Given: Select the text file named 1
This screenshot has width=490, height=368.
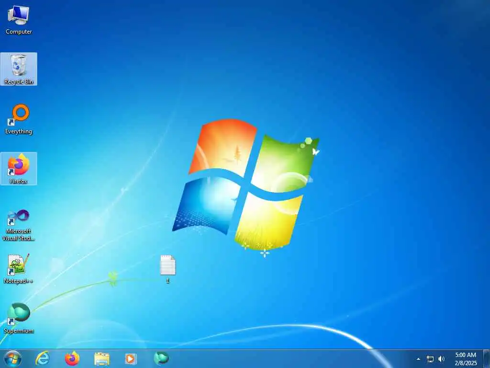Looking at the screenshot, I should tap(168, 269).
